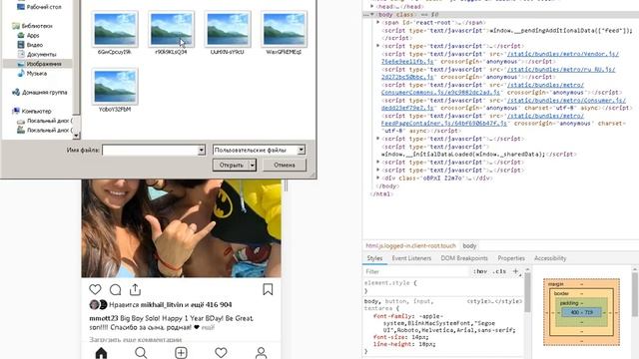Expand the head element in DevTools
The width and height of the screenshot is (639, 359).
click(372, 6)
